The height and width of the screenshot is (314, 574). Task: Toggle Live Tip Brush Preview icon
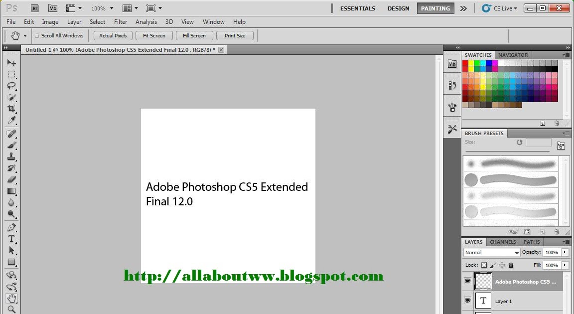(x=513, y=232)
